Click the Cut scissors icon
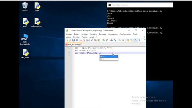 point(92,40)
